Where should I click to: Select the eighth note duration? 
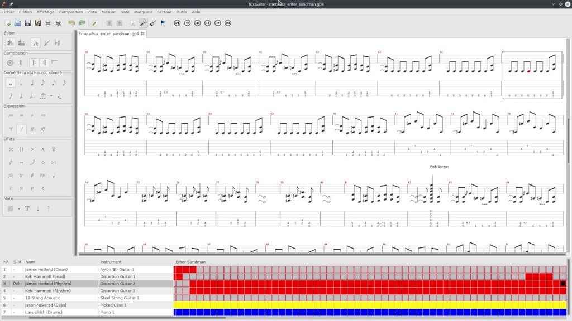42,83
